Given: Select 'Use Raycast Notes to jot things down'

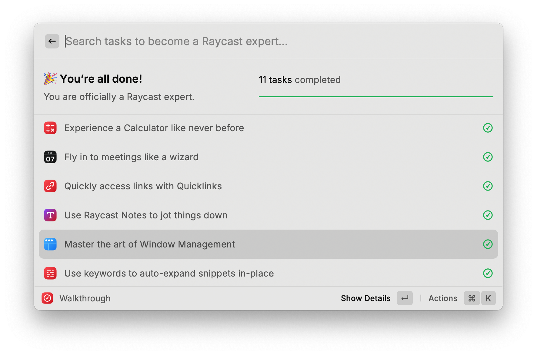Looking at the screenshot, I should (x=268, y=215).
